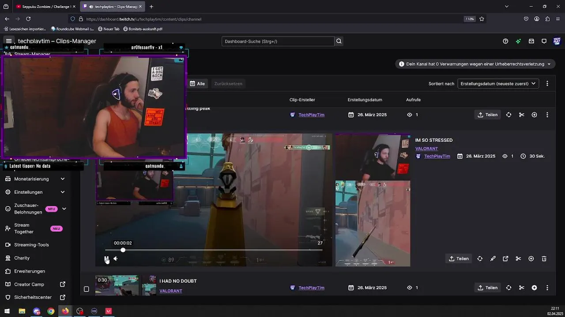Open TechPlayTim creator link in the getting peak row
Image resolution: width=565 pixels, height=317 pixels.
tap(312, 115)
